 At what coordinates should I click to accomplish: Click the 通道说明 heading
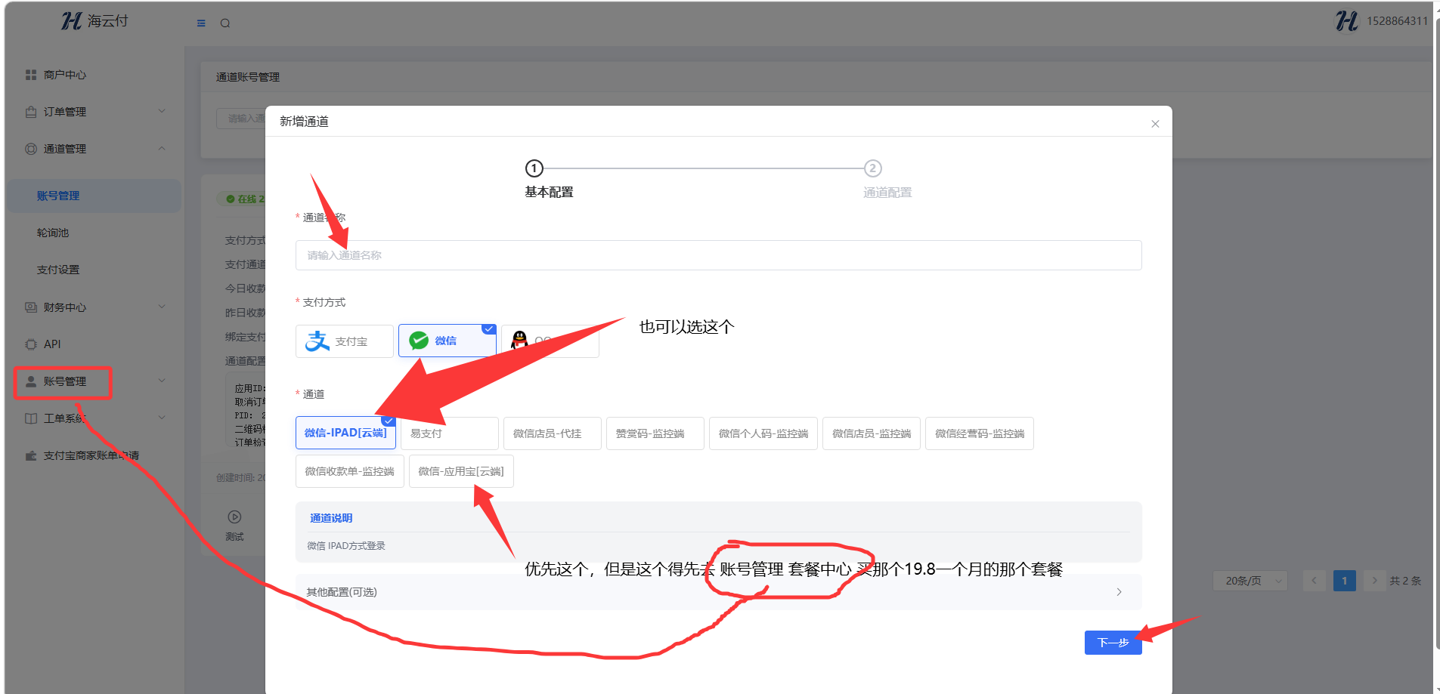coord(331,518)
